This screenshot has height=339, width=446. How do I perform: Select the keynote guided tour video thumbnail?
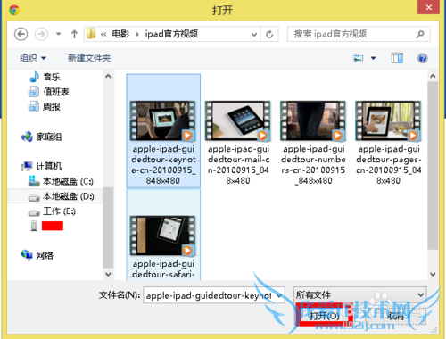pyautogui.click(x=163, y=120)
